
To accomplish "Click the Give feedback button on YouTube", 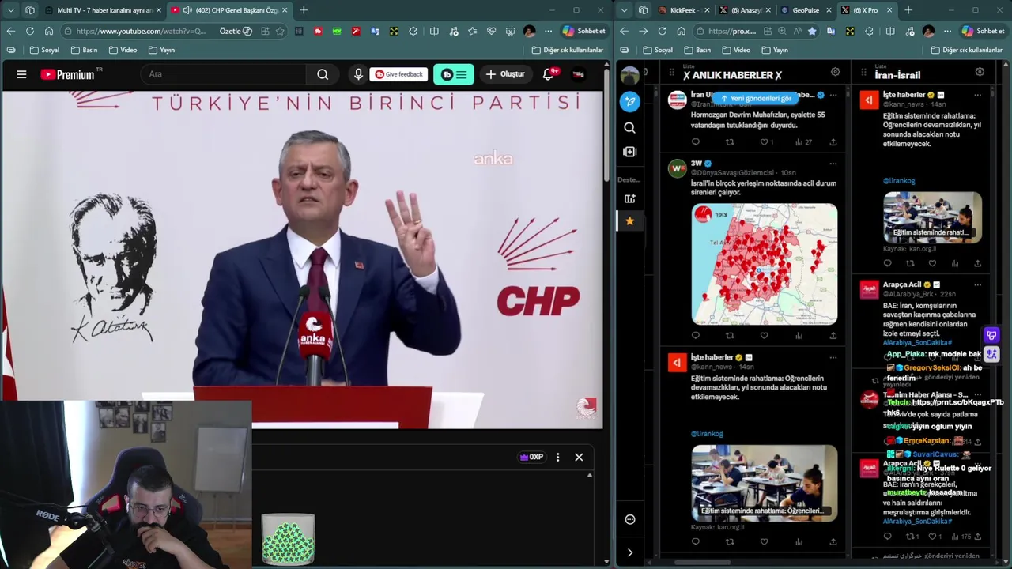I will (x=399, y=74).
